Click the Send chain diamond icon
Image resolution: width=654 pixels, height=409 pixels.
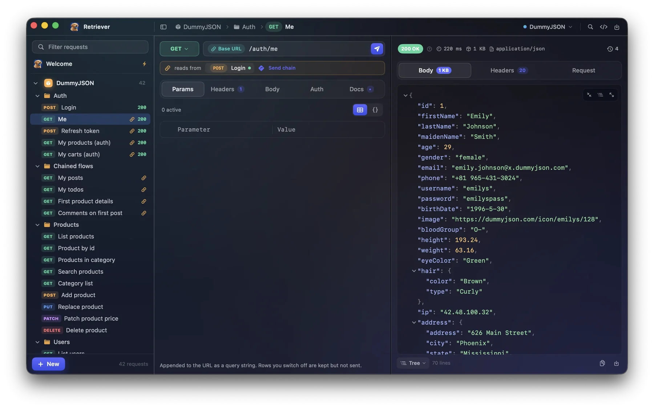pos(261,68)
